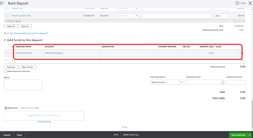Delete line 2 with the trash icon
Screen dimensions: 253x138
point(242,60)
